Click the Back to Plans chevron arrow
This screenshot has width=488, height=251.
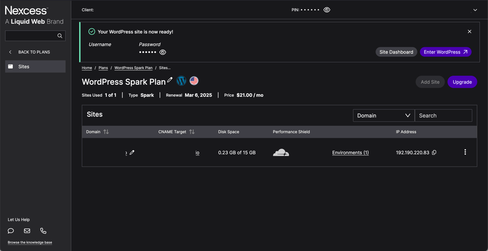point(10,52)
